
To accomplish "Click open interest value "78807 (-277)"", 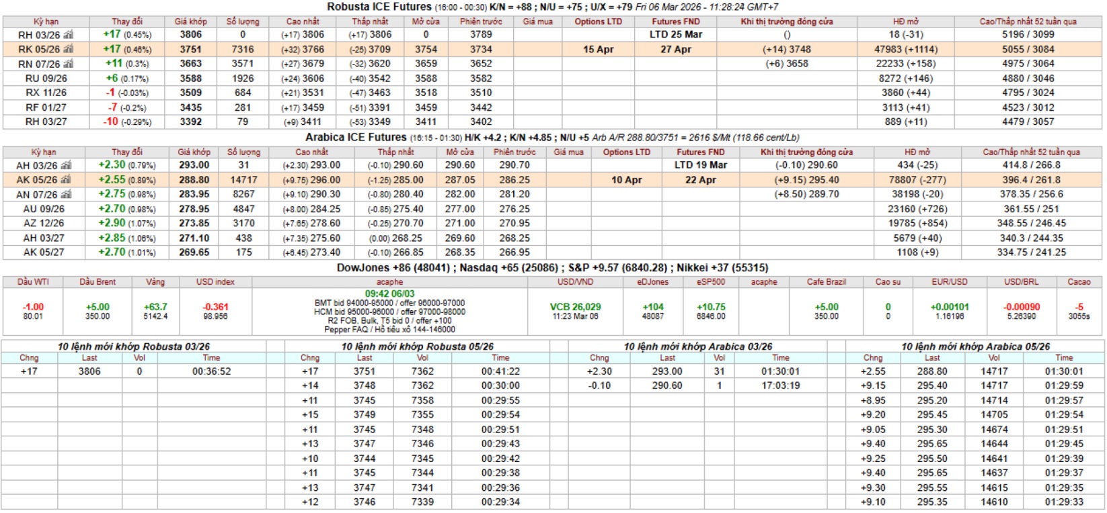I will [x=917, y=180].
